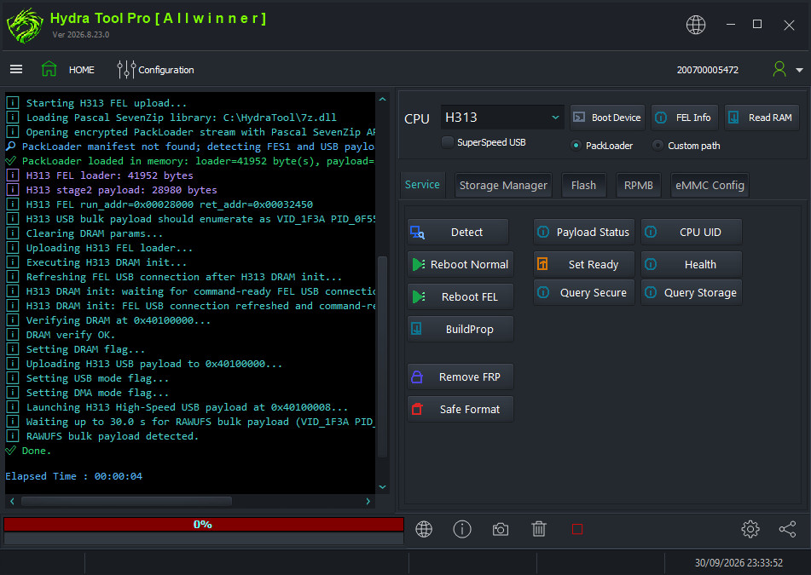Click the green HOME house icon
Image resolution: width=811 pixels, height=575 pixels.
49,69
